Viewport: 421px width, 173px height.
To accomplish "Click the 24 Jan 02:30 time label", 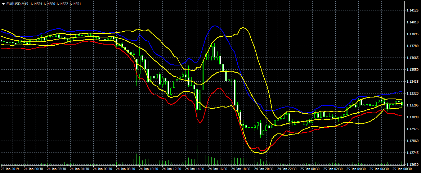I will click(x=57, y=169).
